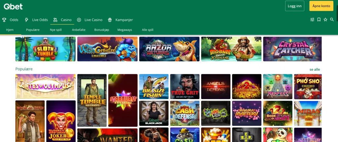Open favorites star icon
The width and height of the screenshot is (338, 142).
point(325,19)
